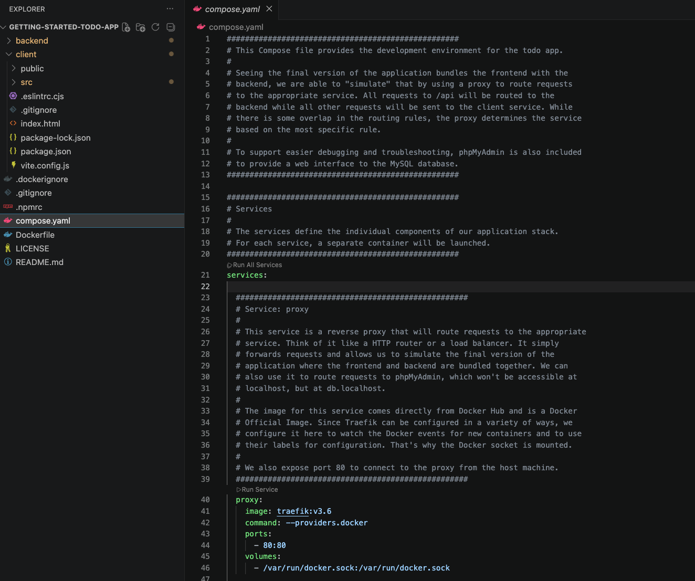Click the JSON braces icon beside package.json

(x=13, y=151)
